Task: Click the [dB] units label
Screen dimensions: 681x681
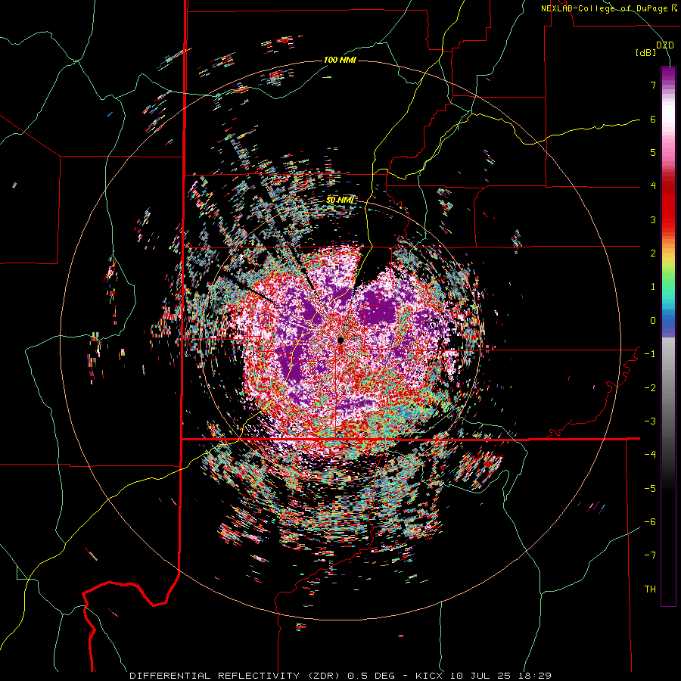Action: tap(646, 53)
